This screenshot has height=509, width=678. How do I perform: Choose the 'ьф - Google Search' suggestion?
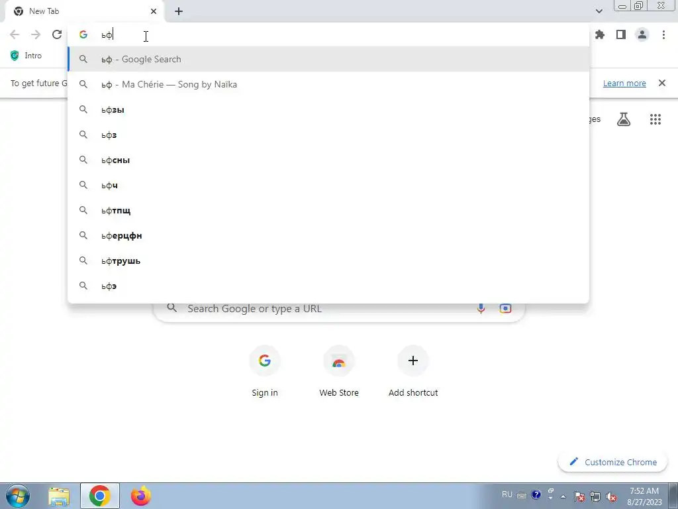pyautogui.click(x=328, y=59)
